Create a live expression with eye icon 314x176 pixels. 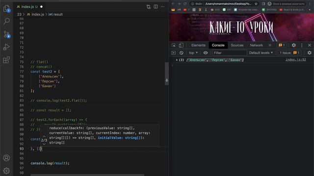click(206, 53)
